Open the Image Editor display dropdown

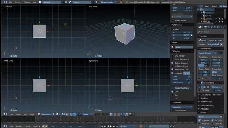213,44
